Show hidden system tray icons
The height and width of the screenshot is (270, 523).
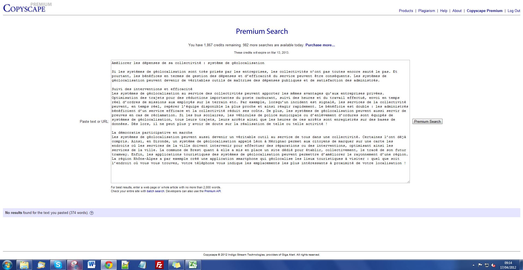[473, 265]
